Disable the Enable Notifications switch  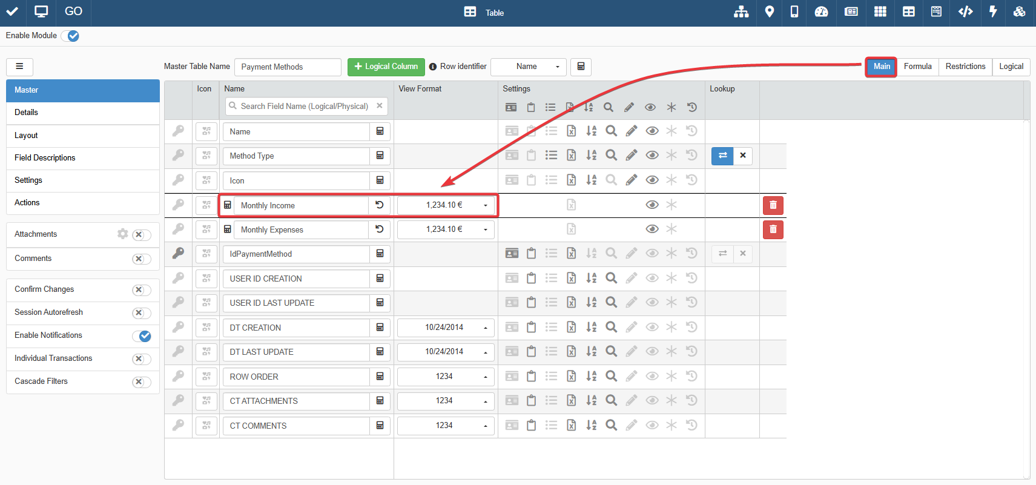tap(142, 336)
